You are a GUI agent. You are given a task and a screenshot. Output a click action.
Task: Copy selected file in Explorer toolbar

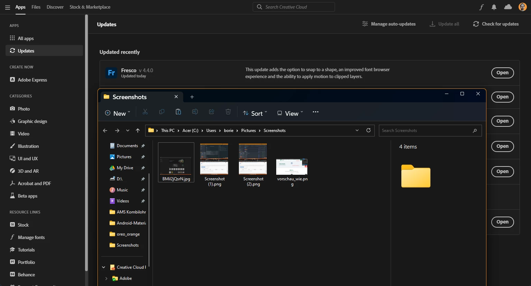click(162, 112)
